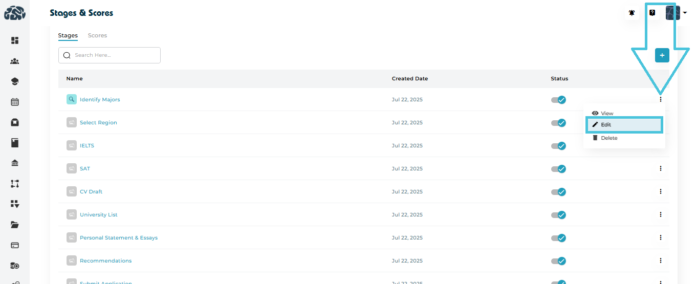
Task: Open the folder icon in sidebar
Action: coord(15,225)
